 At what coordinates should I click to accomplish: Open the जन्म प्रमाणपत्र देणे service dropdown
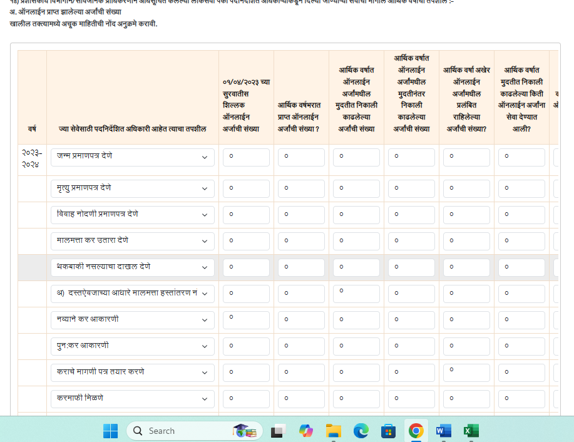coord(133,157)
